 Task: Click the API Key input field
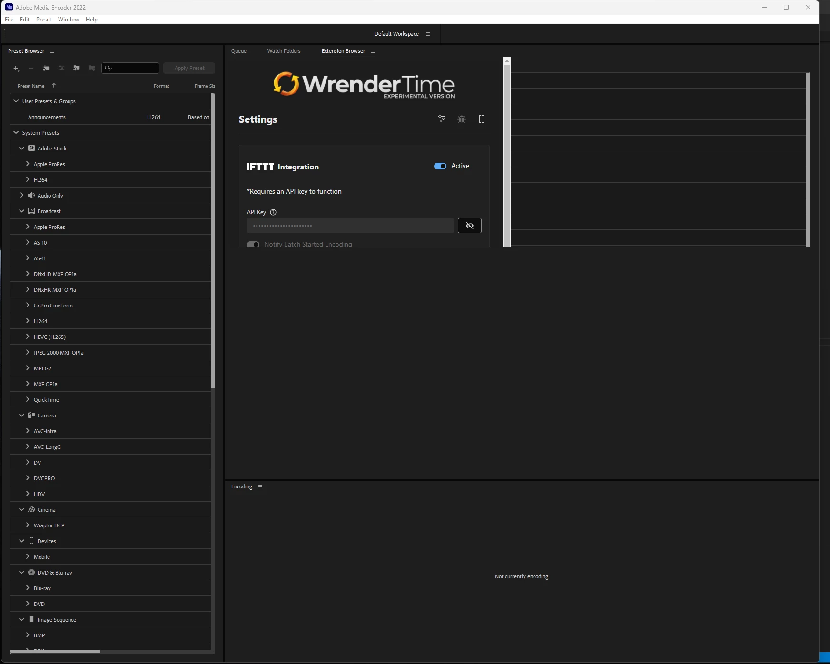coord(350,226)
